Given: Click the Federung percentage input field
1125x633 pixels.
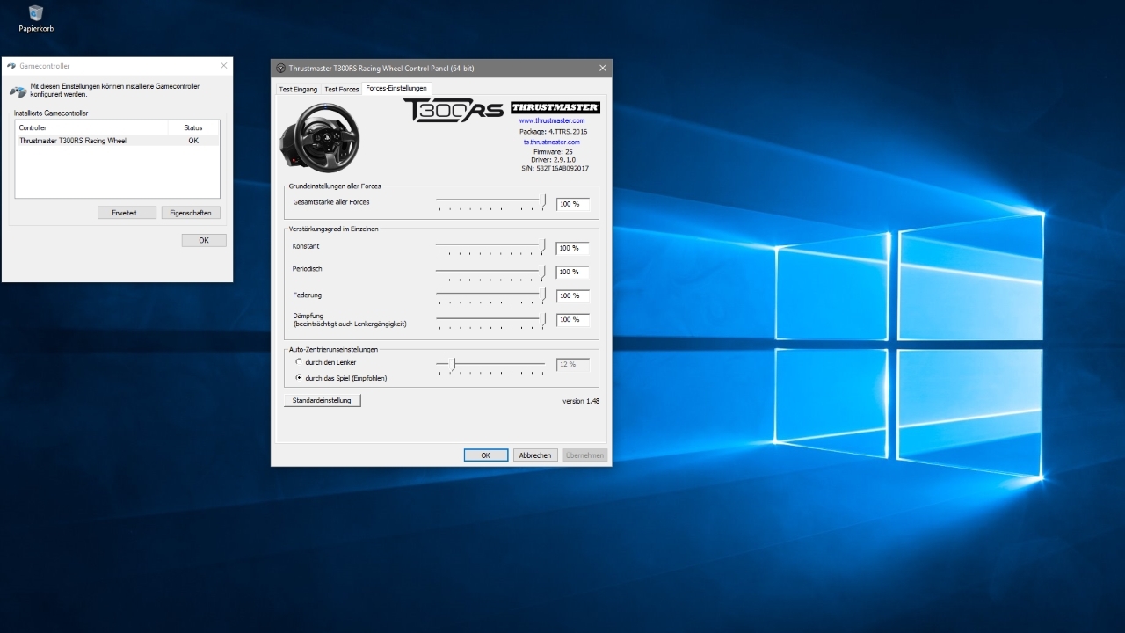Looking at the screenshot, I should click(572, 295).
